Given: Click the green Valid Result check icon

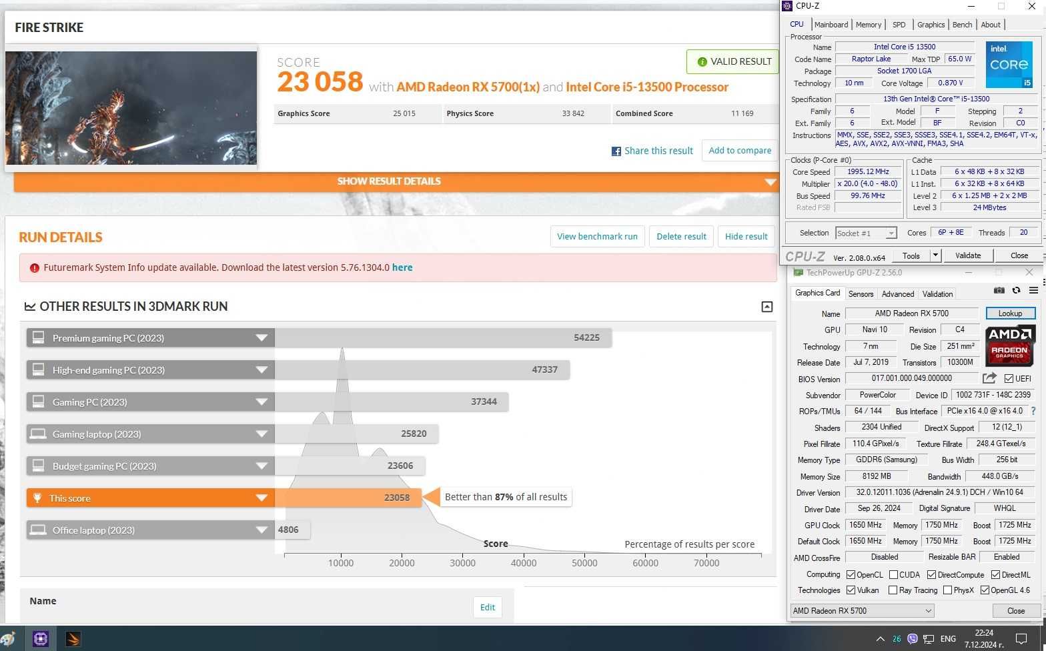Looking at the screenshot, I should (x=702, y=61).
